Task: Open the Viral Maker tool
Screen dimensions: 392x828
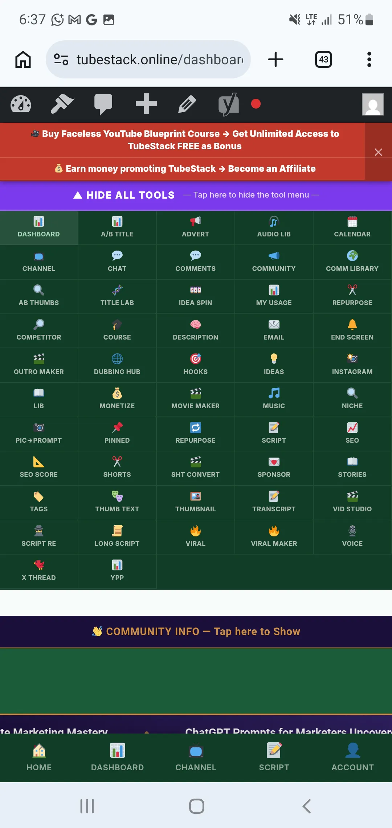Action: tap(274, 537)
